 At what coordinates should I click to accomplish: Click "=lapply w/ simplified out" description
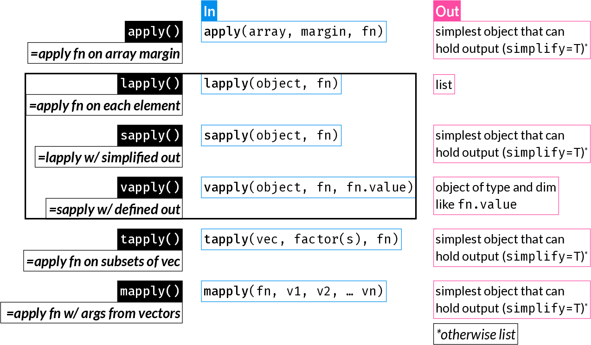tap(109, 158)
